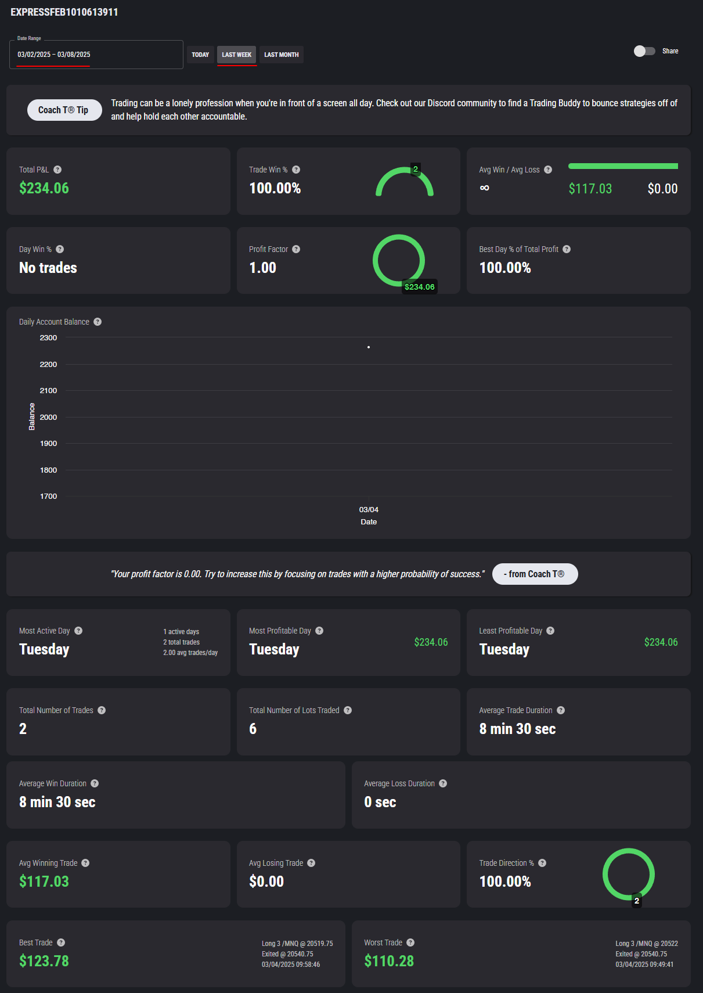Click help icon beside Trade Win %
The image size is (703, 993).
pos(296,170)
